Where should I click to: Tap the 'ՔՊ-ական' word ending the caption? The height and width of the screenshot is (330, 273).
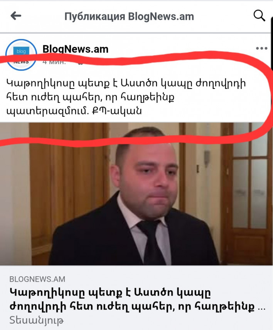pyautogui.click(x=117, y=111)
